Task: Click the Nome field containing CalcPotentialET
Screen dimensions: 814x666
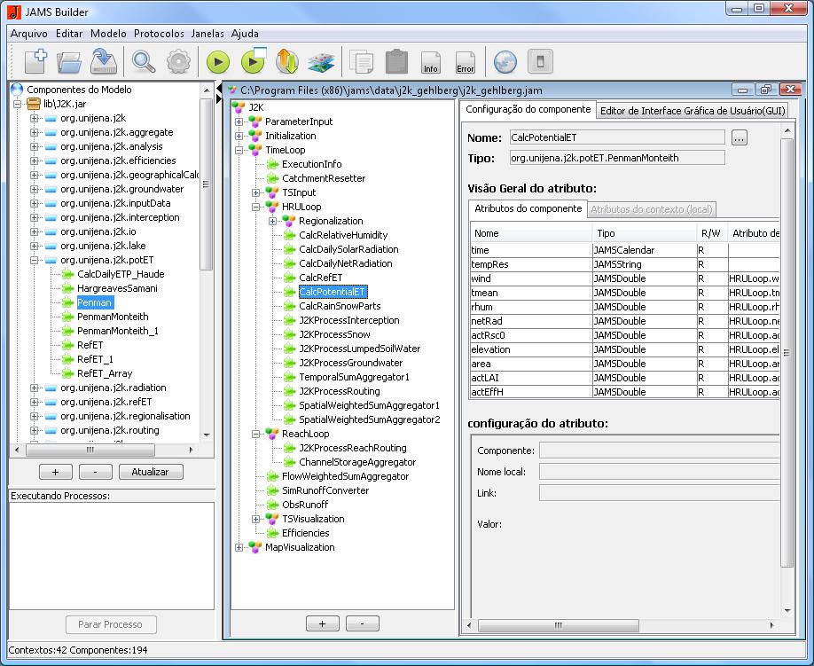Action: click(x=616, y=137)
